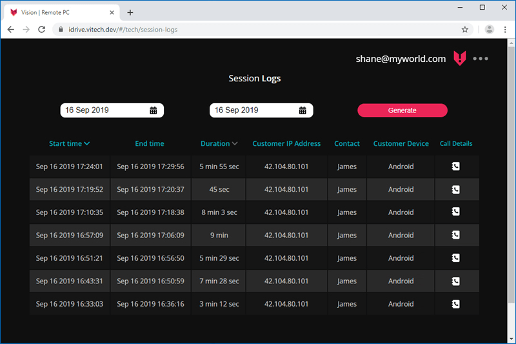Sort sessions by Duration
Screen dimensions: 516x344
(219, 143)
